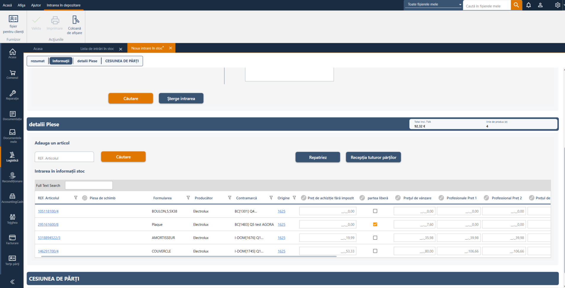The height and width of the screenshot is (288, 565).
Task: Click the table horizontal scrollbar
Action: tap(189, 256)
